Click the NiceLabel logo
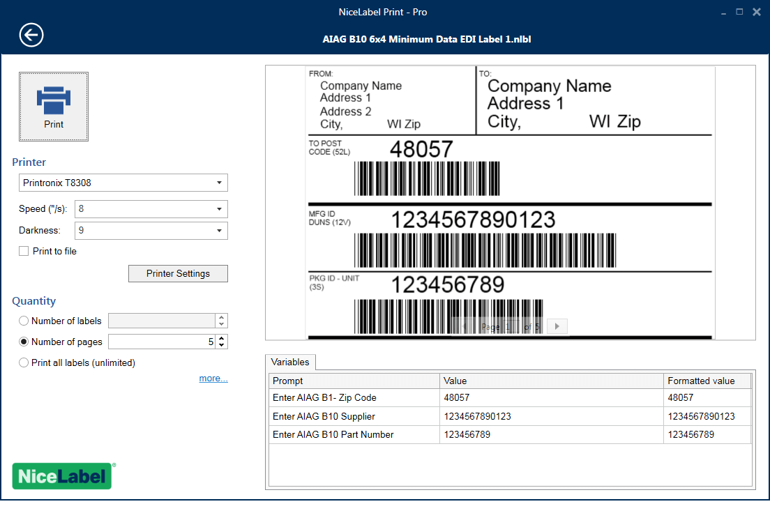This screenshot has width=770, height=527. (x=62, y=476)
